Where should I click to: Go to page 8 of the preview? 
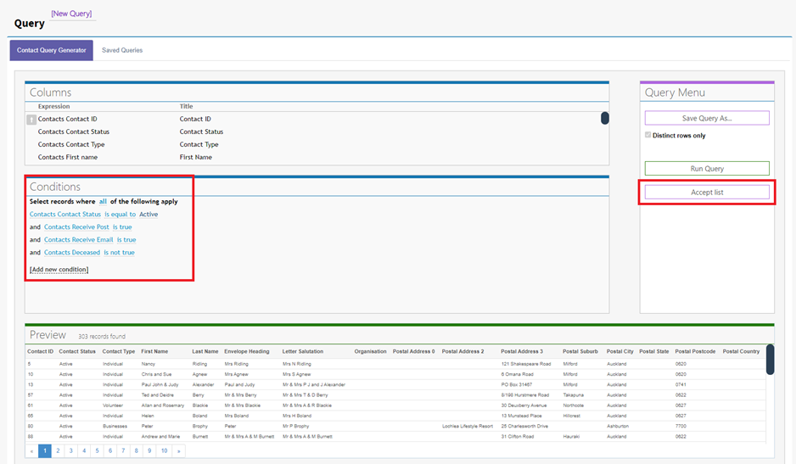point(136,450)
